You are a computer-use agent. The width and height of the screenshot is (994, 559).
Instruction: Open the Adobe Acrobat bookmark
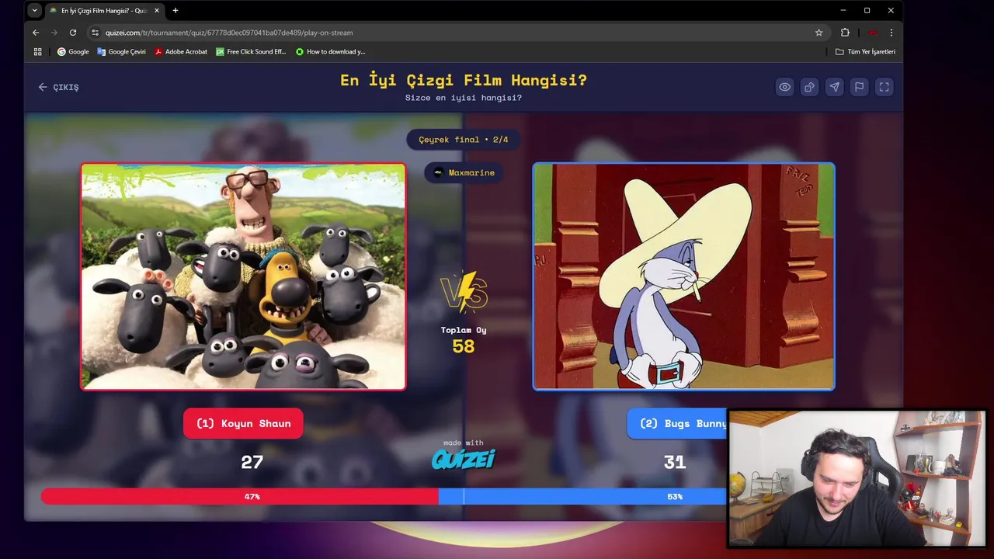pos(180,52)
